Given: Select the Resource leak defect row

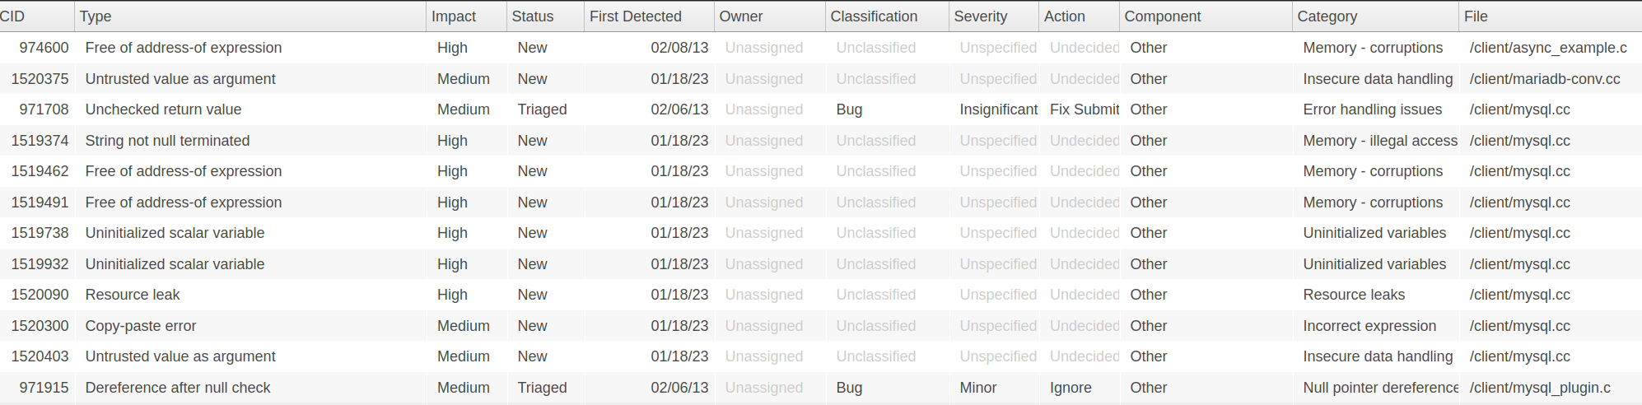Looking at the screenshot, I should coord(133,295).
